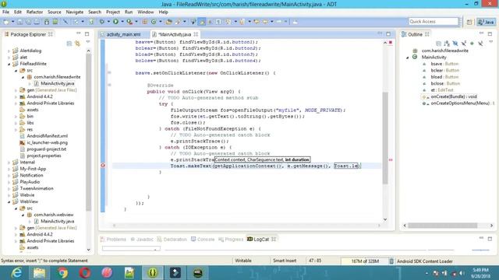The image size is (499, 280).
Task: Open the File menu
Action: coord(5,12)
